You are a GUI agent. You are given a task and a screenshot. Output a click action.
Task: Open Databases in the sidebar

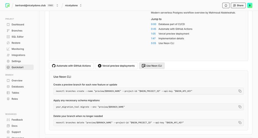click(19, 87)
